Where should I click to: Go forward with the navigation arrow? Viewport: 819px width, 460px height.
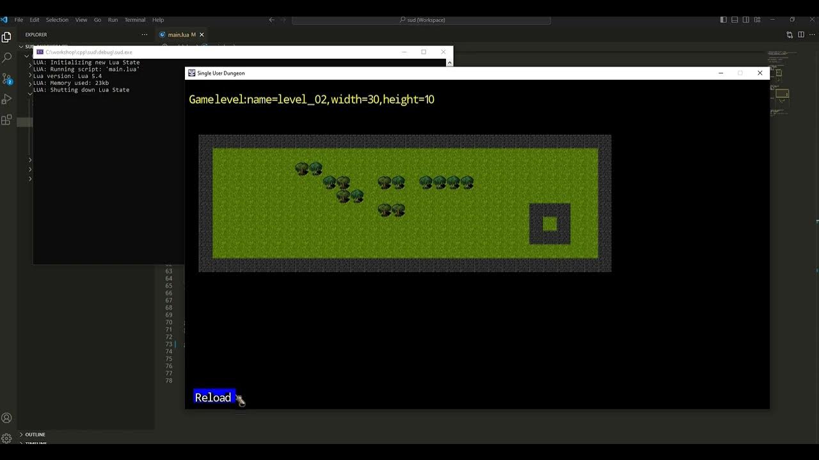point(283,20)
